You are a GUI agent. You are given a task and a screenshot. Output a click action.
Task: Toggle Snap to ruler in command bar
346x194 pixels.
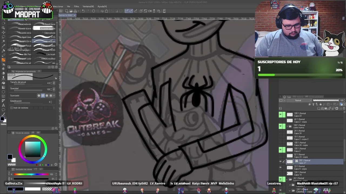(x=127, y=11)
